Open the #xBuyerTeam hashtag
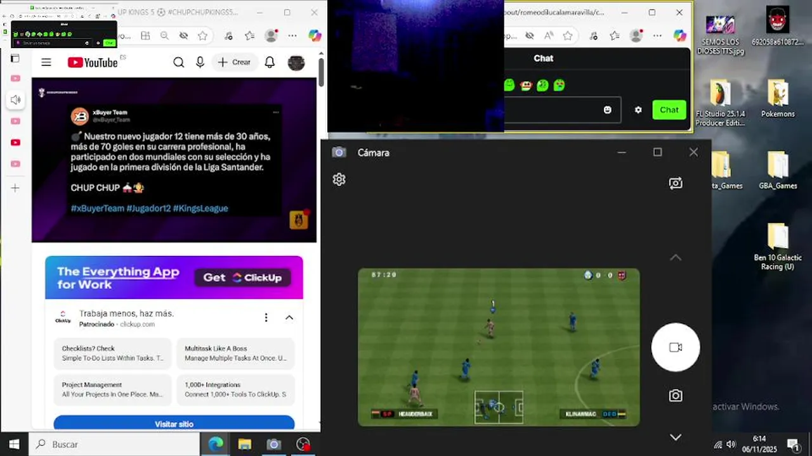 [x=98, y=208]
